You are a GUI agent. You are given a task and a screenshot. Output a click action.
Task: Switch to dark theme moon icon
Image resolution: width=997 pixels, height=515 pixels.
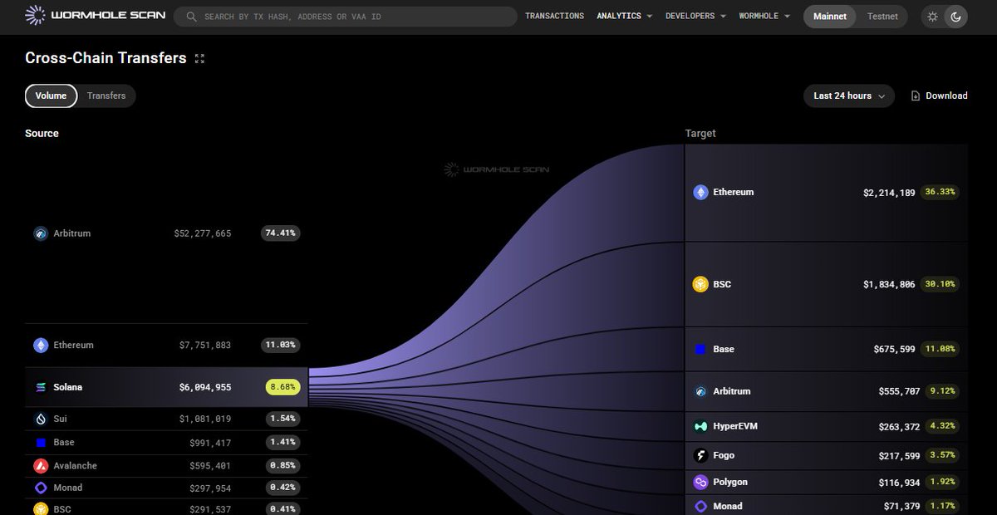point(955,17)
